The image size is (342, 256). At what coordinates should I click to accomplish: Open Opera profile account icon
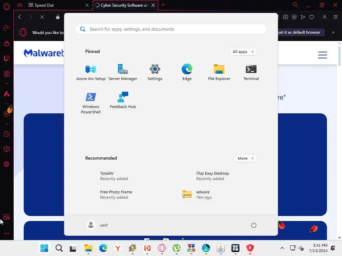[325, 17]
